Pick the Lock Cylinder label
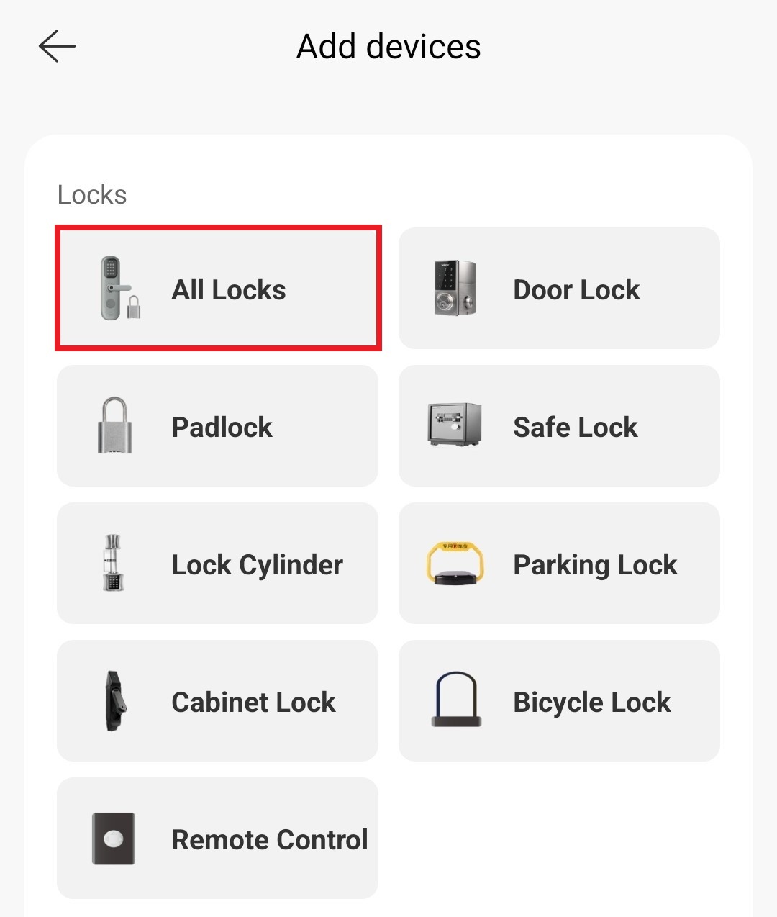 click(258, 566)
